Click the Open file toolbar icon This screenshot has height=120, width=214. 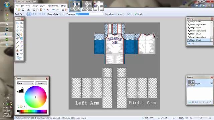(x=19, y=10)
